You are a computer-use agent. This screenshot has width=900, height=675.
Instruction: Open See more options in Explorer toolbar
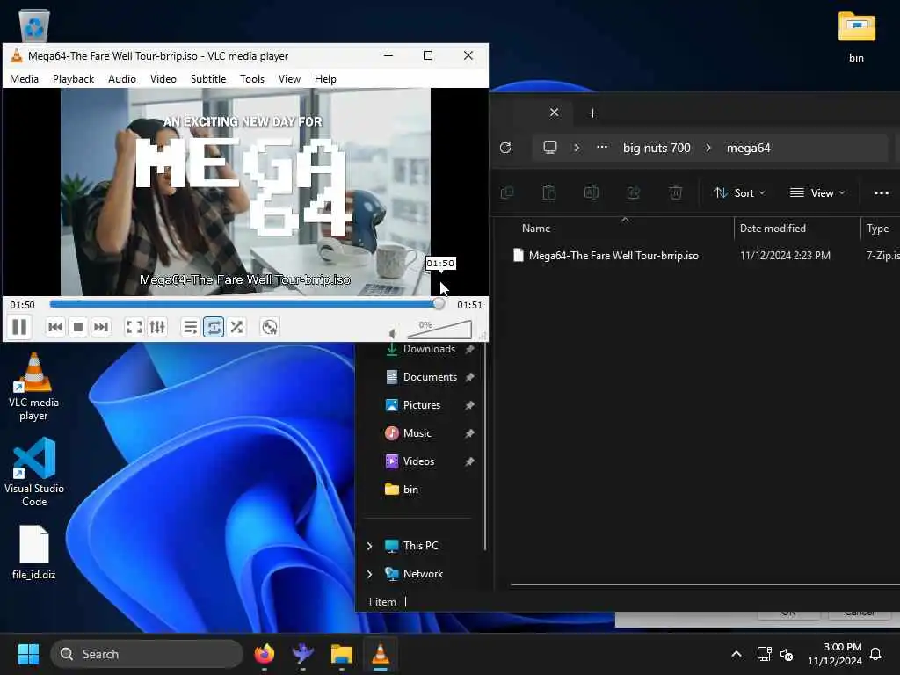[x=881, y=192]
